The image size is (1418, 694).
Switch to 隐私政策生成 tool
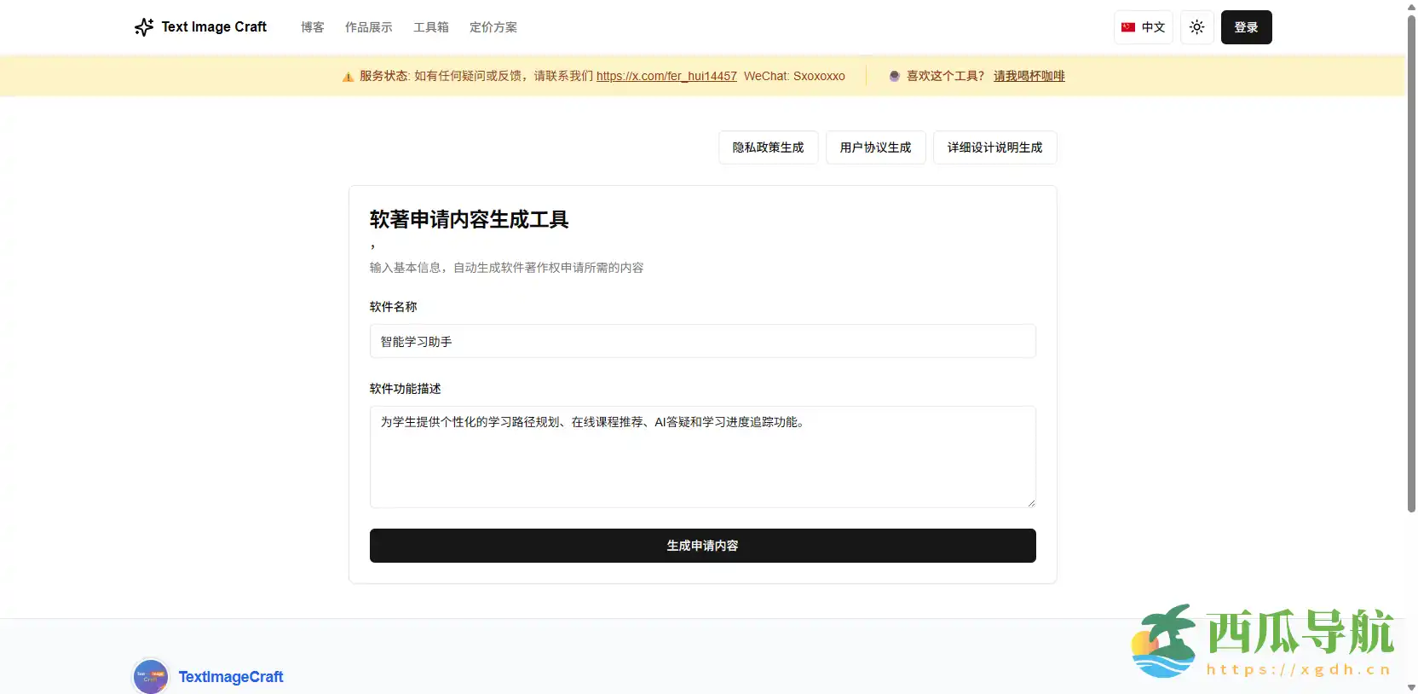768,147
